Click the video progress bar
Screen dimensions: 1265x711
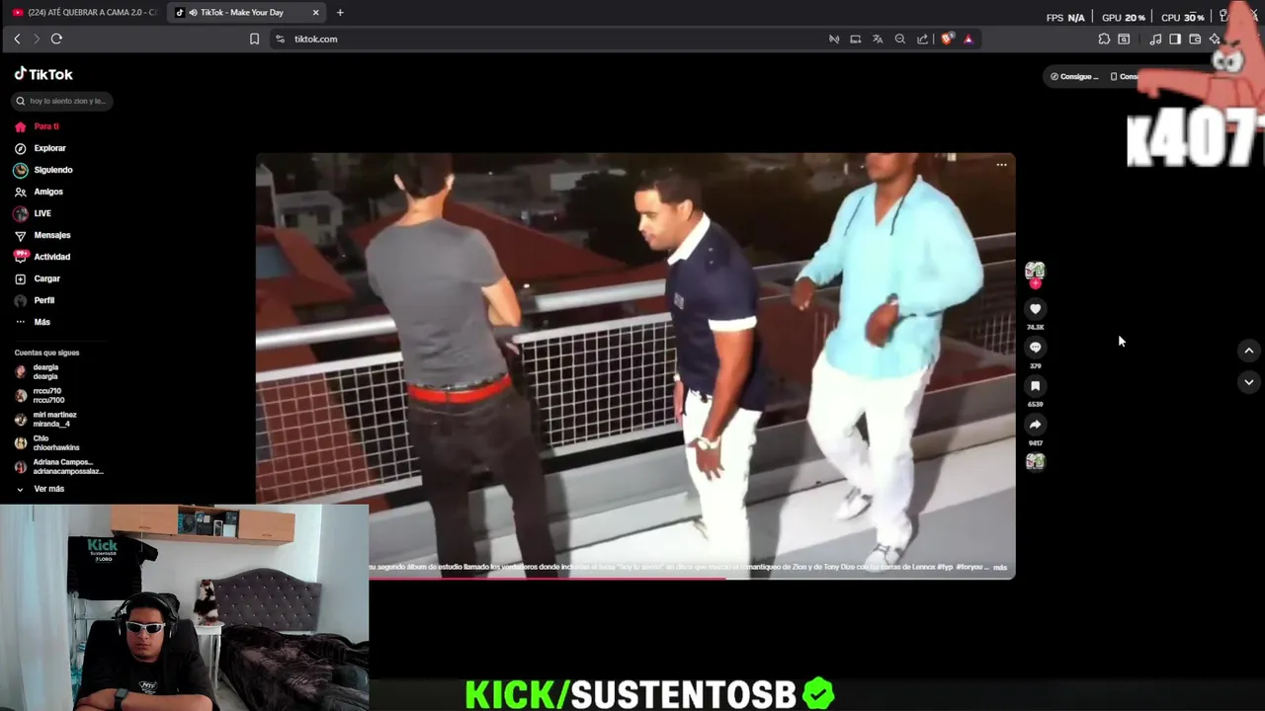tap(635, 577)
